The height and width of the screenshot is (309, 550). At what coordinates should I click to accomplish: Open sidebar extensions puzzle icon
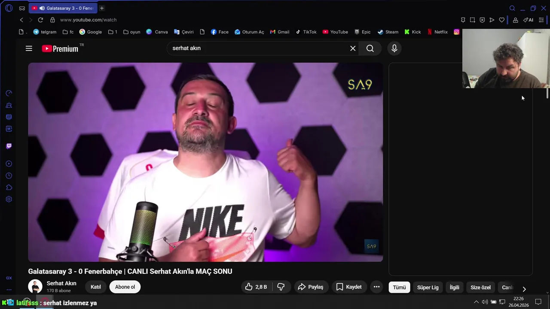[9, 188]
